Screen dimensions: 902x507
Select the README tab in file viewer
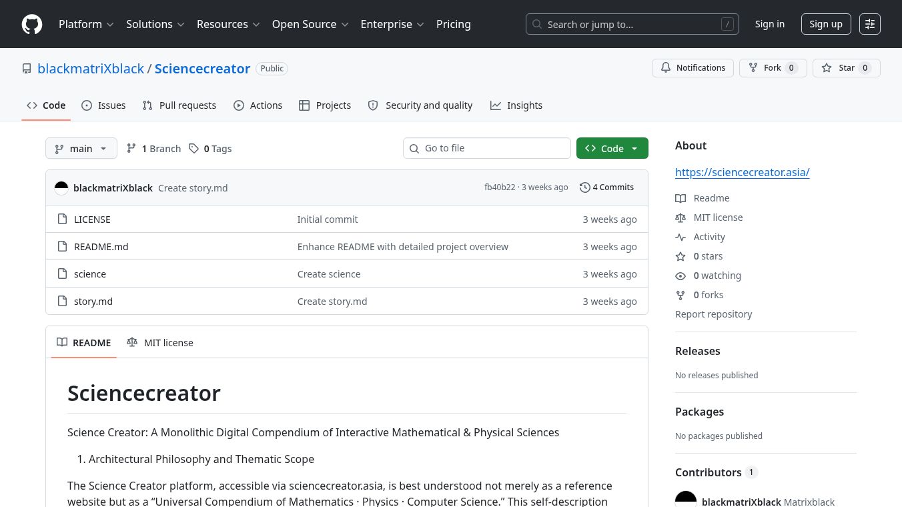click(84, 343)
